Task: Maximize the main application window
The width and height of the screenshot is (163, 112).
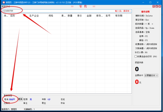Action: pos(150,2)
